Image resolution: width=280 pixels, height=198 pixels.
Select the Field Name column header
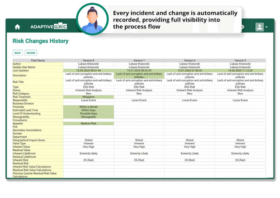[38, 61]
